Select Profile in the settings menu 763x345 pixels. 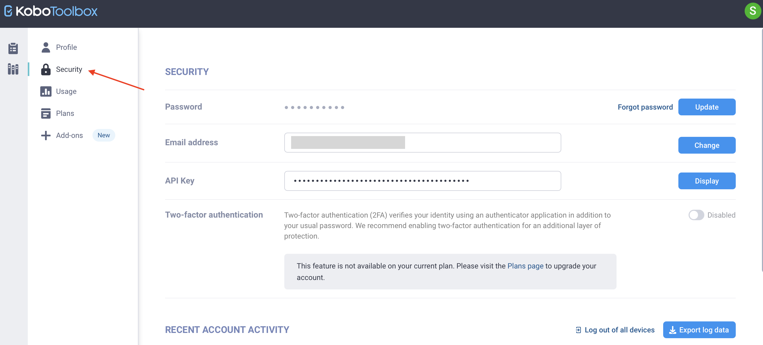[66, 47]
